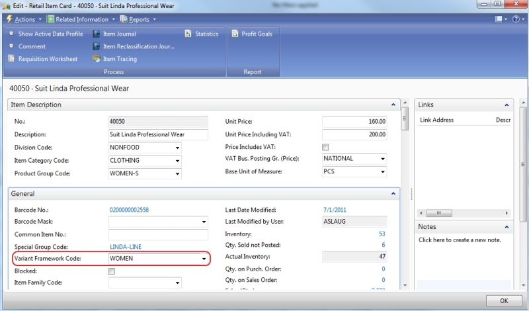Open the Profit Goals report
Image resolution: width=529 pixels, height=311 pixels.
(x=235, y=34)
